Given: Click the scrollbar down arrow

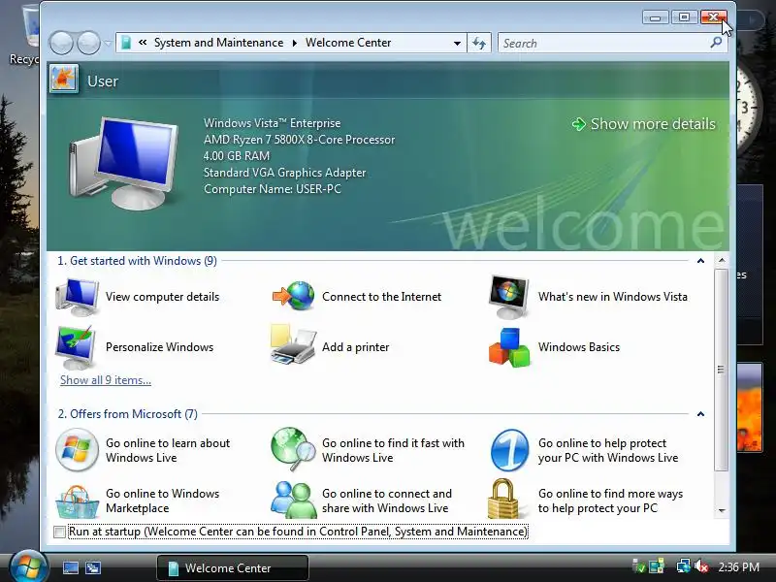Looking at the screenshot, I should pyautogui.click(x=722, y=511).
